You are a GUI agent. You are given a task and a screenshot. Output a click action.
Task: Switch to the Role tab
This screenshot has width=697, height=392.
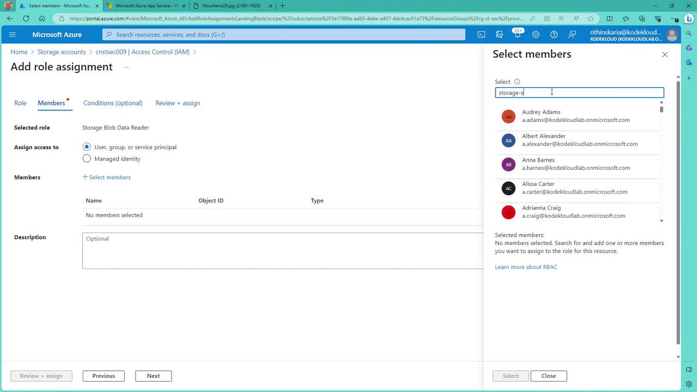pos(20,103)
